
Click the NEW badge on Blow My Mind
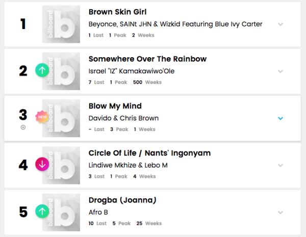(x=42, y=117)
